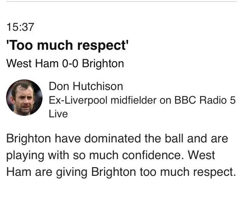The image size is (243, 199).
Task: Click the 15:37 timestamp
Action: (x=21, y=27)
